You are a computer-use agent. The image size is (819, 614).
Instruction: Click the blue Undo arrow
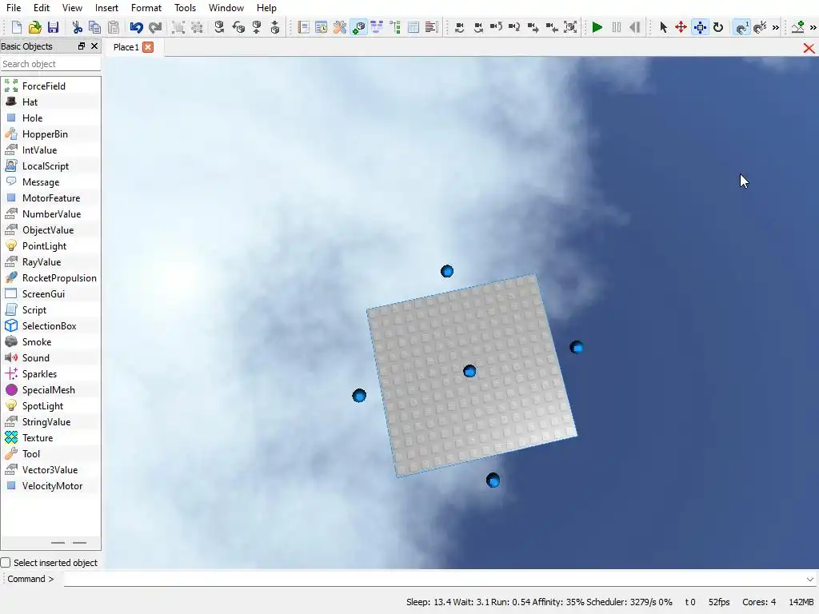[x=136, y=27]
